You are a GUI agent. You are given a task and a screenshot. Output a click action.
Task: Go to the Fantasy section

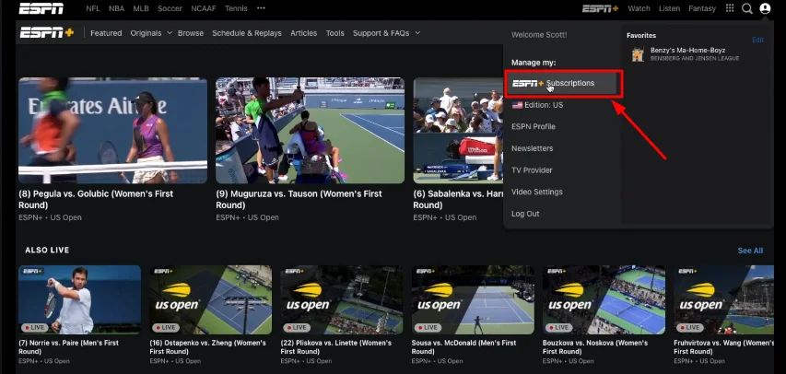pos(702,8)
